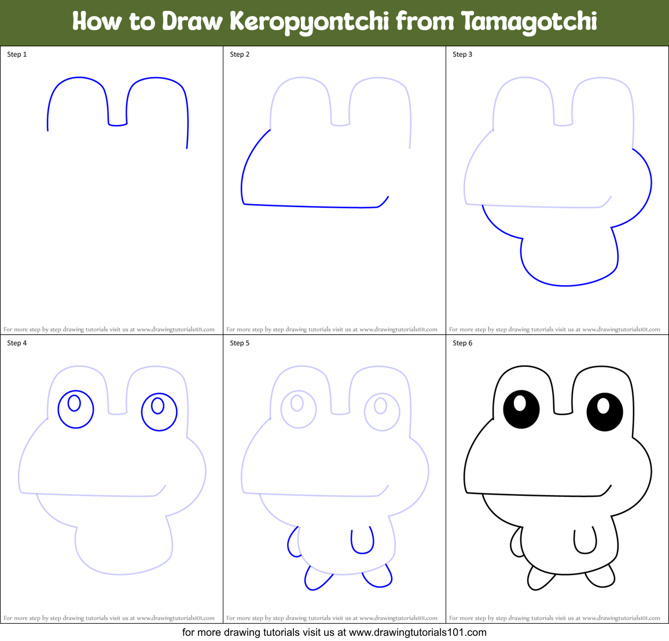Click the watermark link under Step 1
The image size is (669, 641).
(x=111, y=329)
